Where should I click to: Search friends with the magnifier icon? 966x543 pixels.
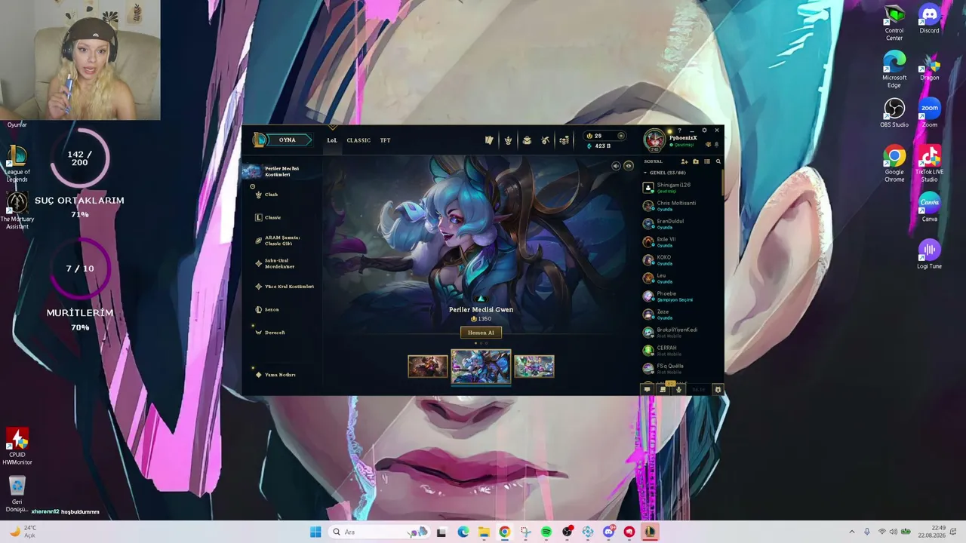pos(718,161)
